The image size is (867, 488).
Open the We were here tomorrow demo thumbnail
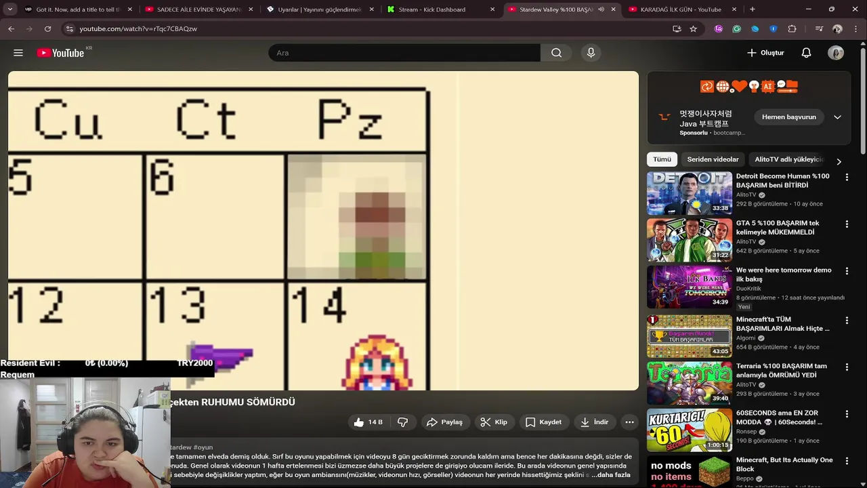pos(689,287)
